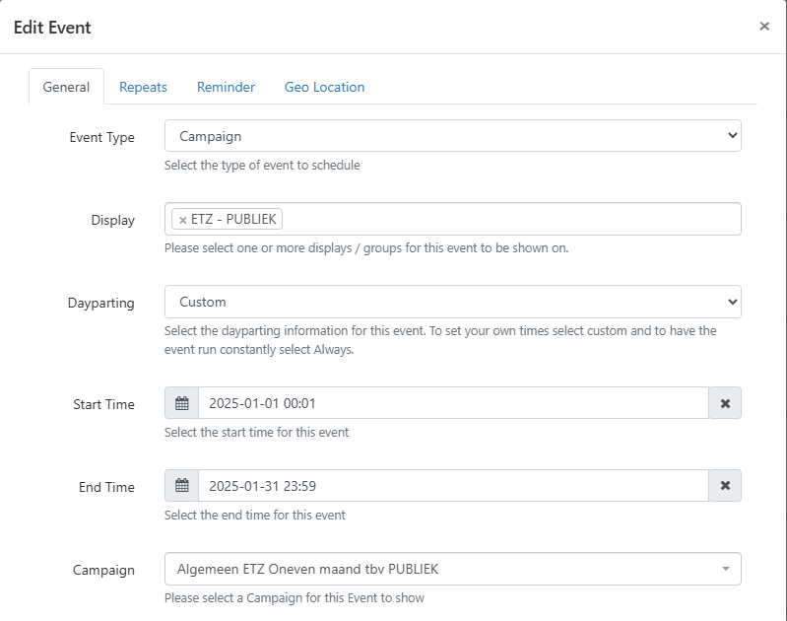Viewport: 787px width, 621px height.
Task: Click empty space in the Display box
Action: [x=512, y=220]
